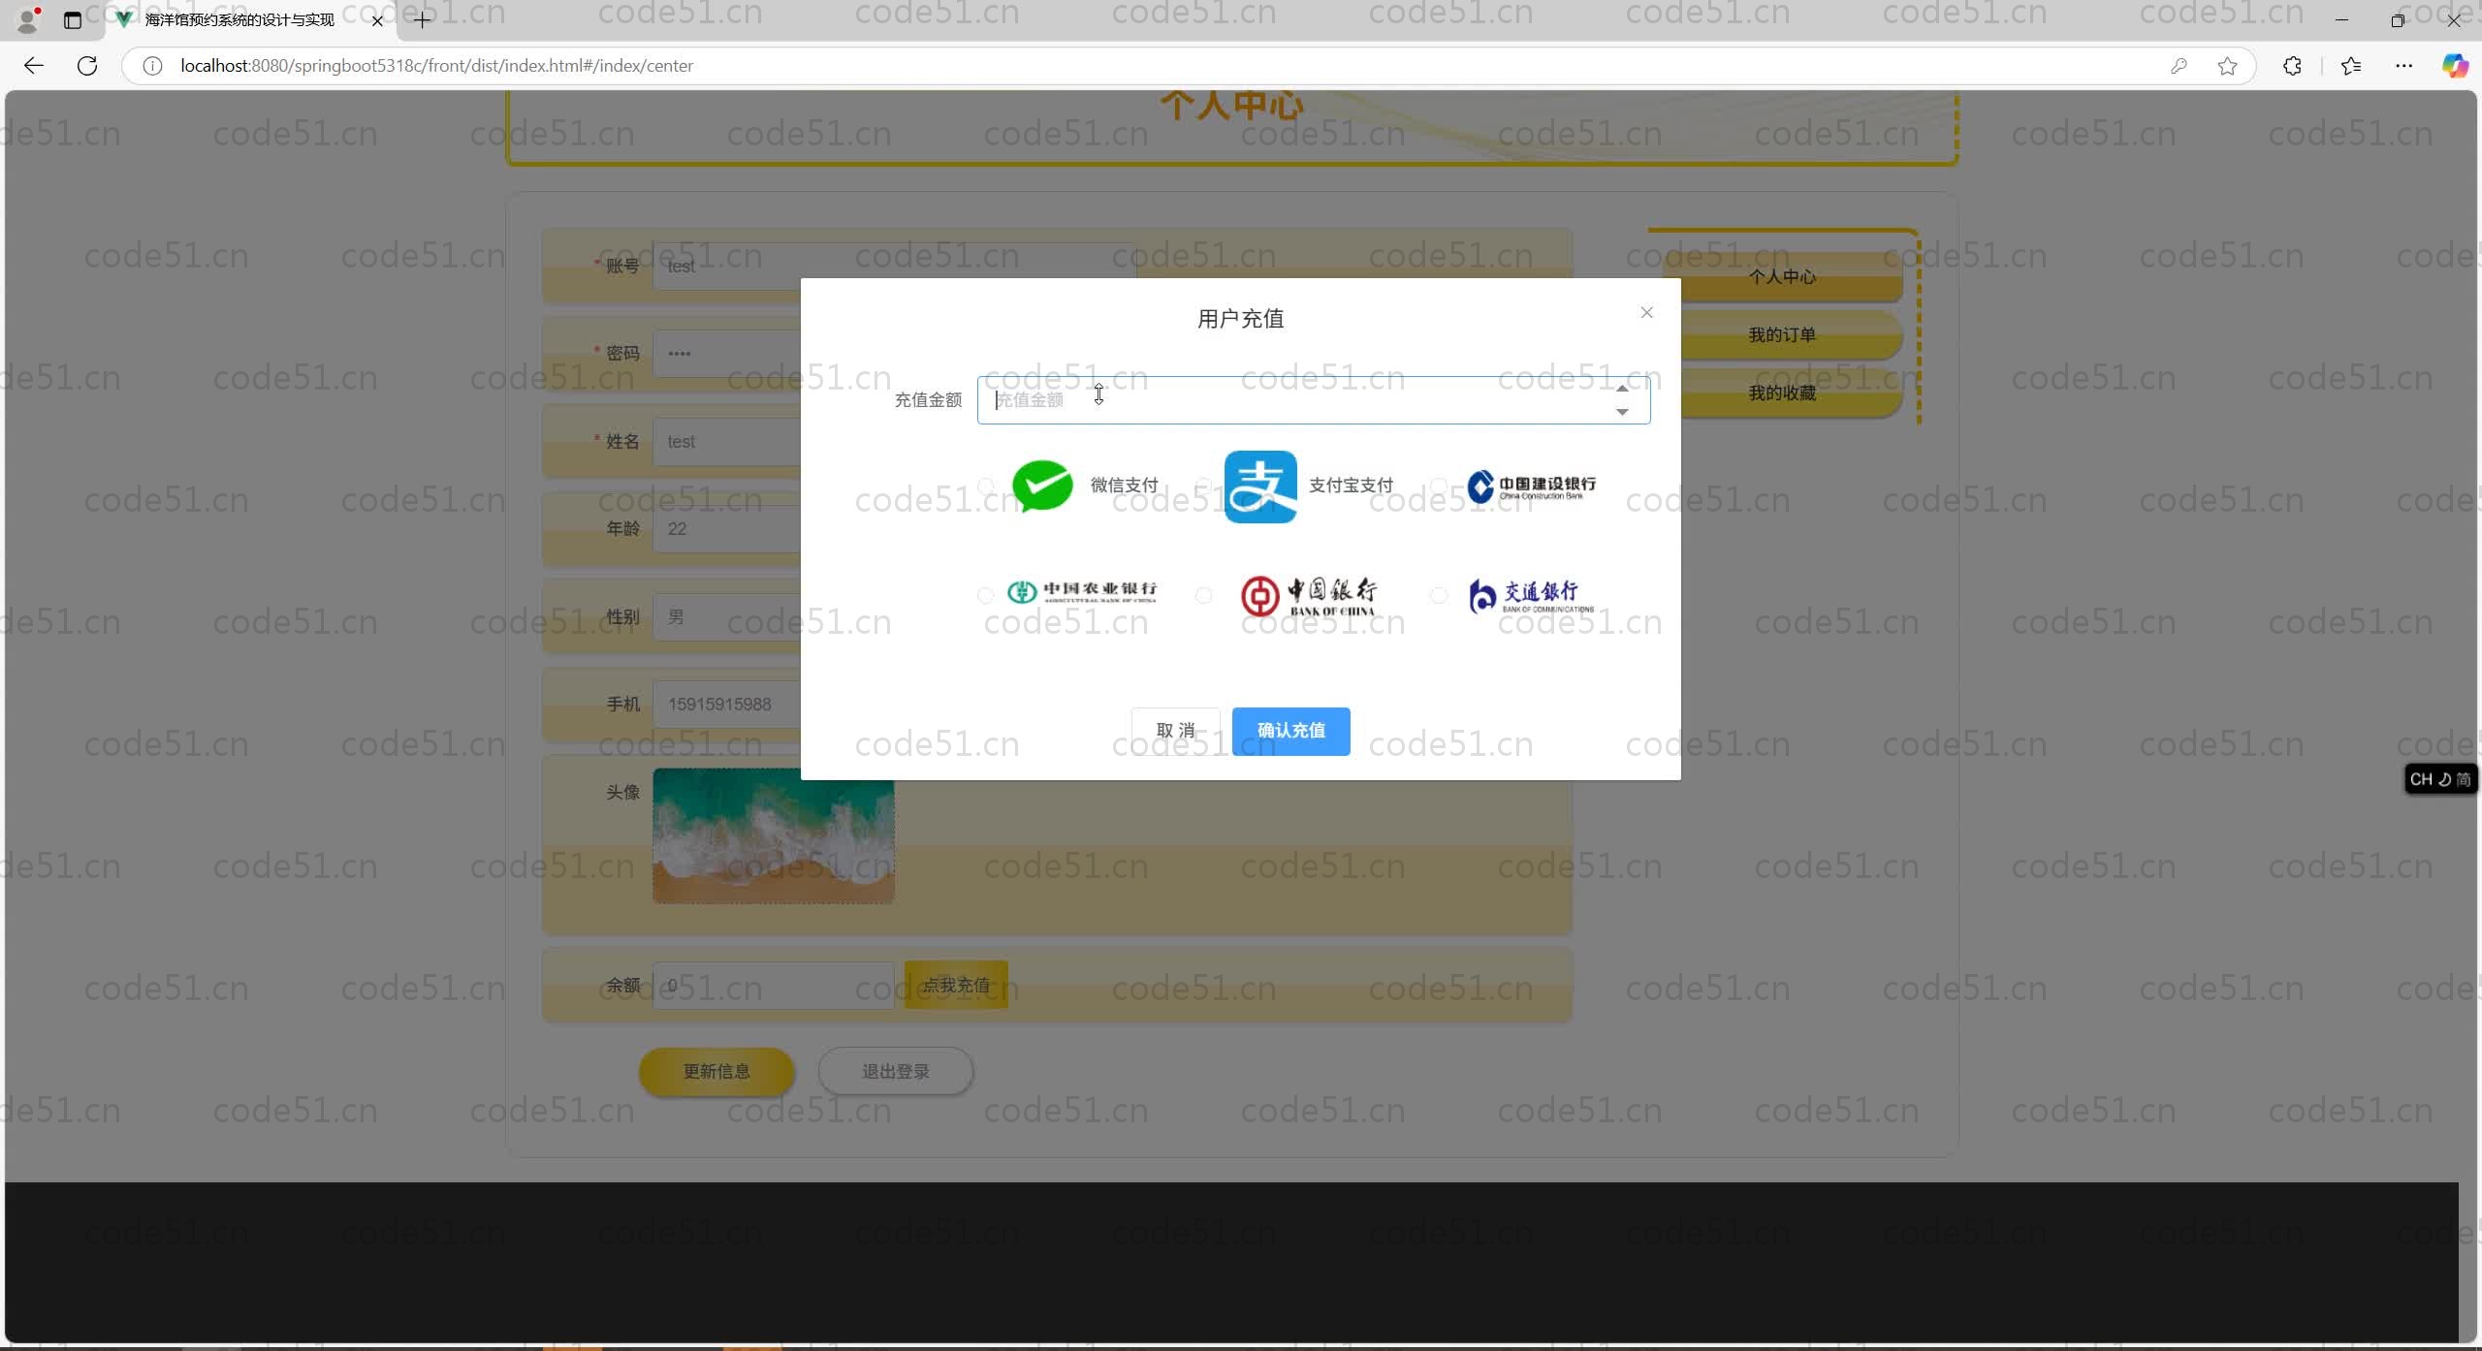2482x1351 pixels.
Task: Select the 支付宝支付 radio button
Action: tap(1203, 486)
